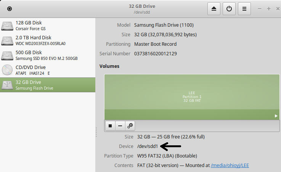Click the 25 GB free (22.6% full) text
The width and height of the screenshot is (281, 172).
click(181, 137)
